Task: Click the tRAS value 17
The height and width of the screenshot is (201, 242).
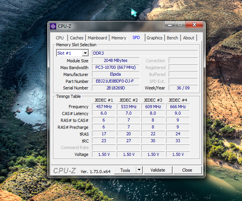Action: 104,134
